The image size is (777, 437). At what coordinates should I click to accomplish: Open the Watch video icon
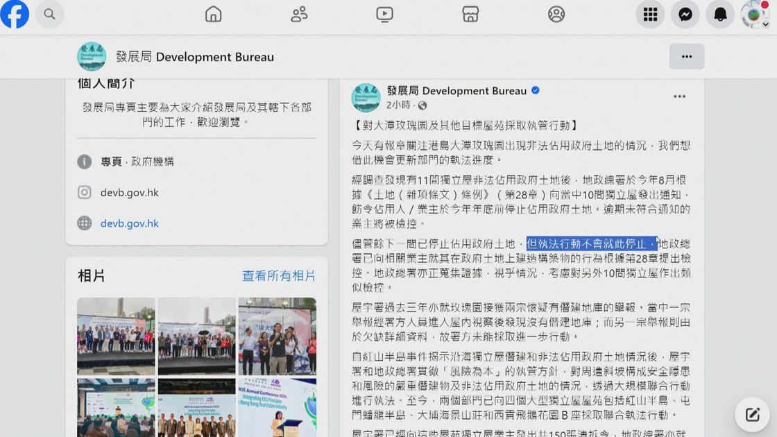[x=384, y=15]
